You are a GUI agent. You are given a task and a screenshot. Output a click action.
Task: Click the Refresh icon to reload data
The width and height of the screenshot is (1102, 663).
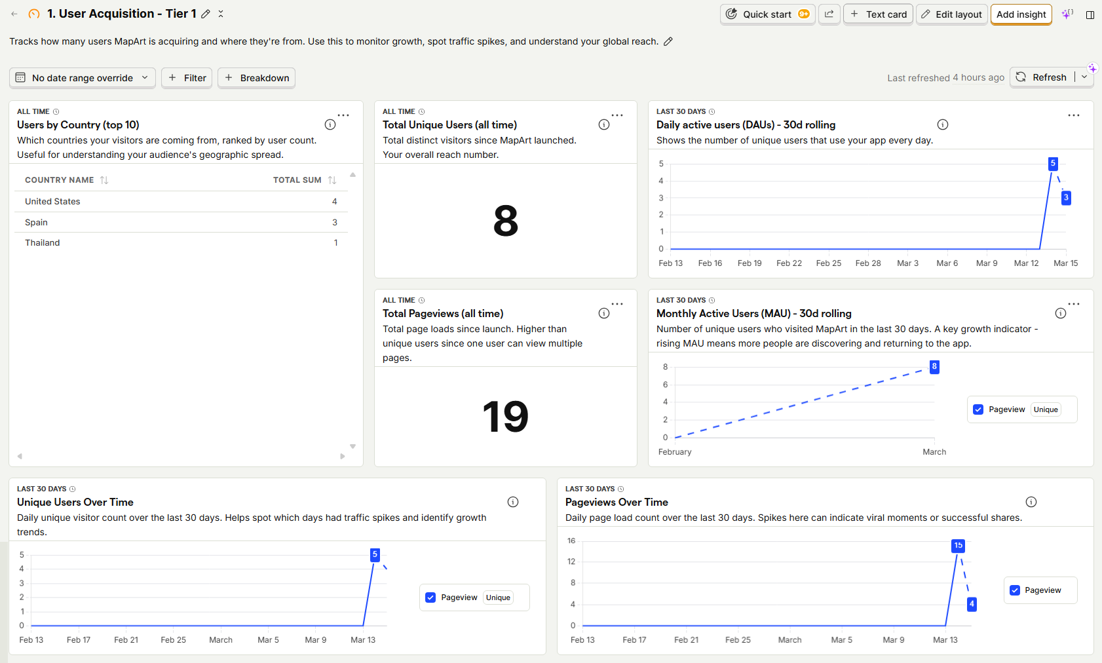click(1021, 77)
